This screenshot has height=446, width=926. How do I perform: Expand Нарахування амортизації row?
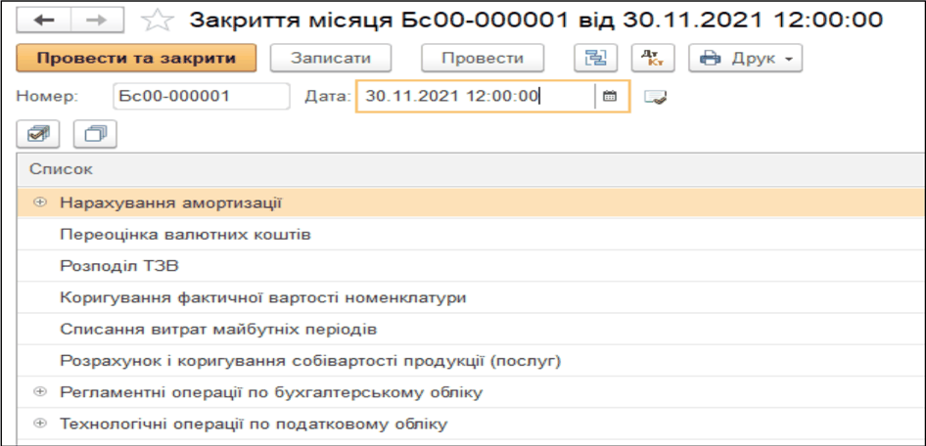click(x=39, y=202)
